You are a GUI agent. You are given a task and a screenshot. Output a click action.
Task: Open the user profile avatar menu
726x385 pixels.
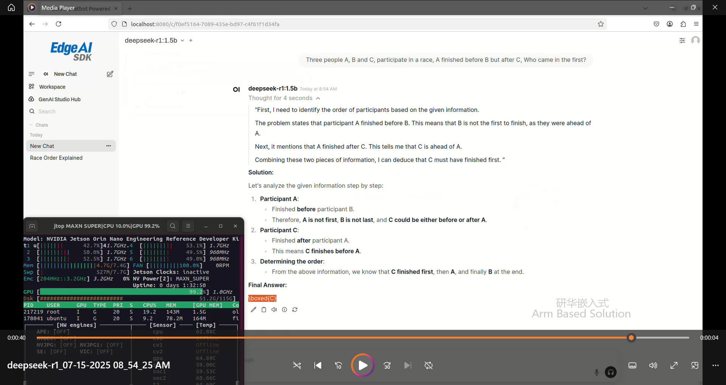click(695, 40)
